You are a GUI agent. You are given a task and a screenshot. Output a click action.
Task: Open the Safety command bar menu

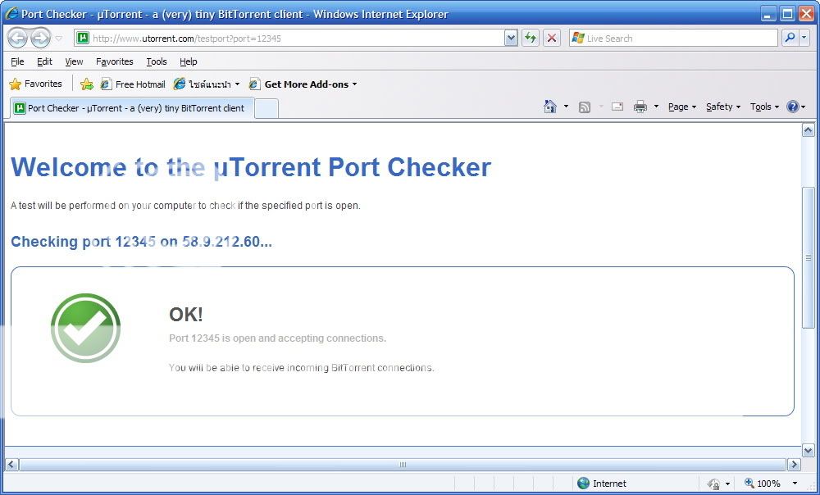tap(723, 107)
